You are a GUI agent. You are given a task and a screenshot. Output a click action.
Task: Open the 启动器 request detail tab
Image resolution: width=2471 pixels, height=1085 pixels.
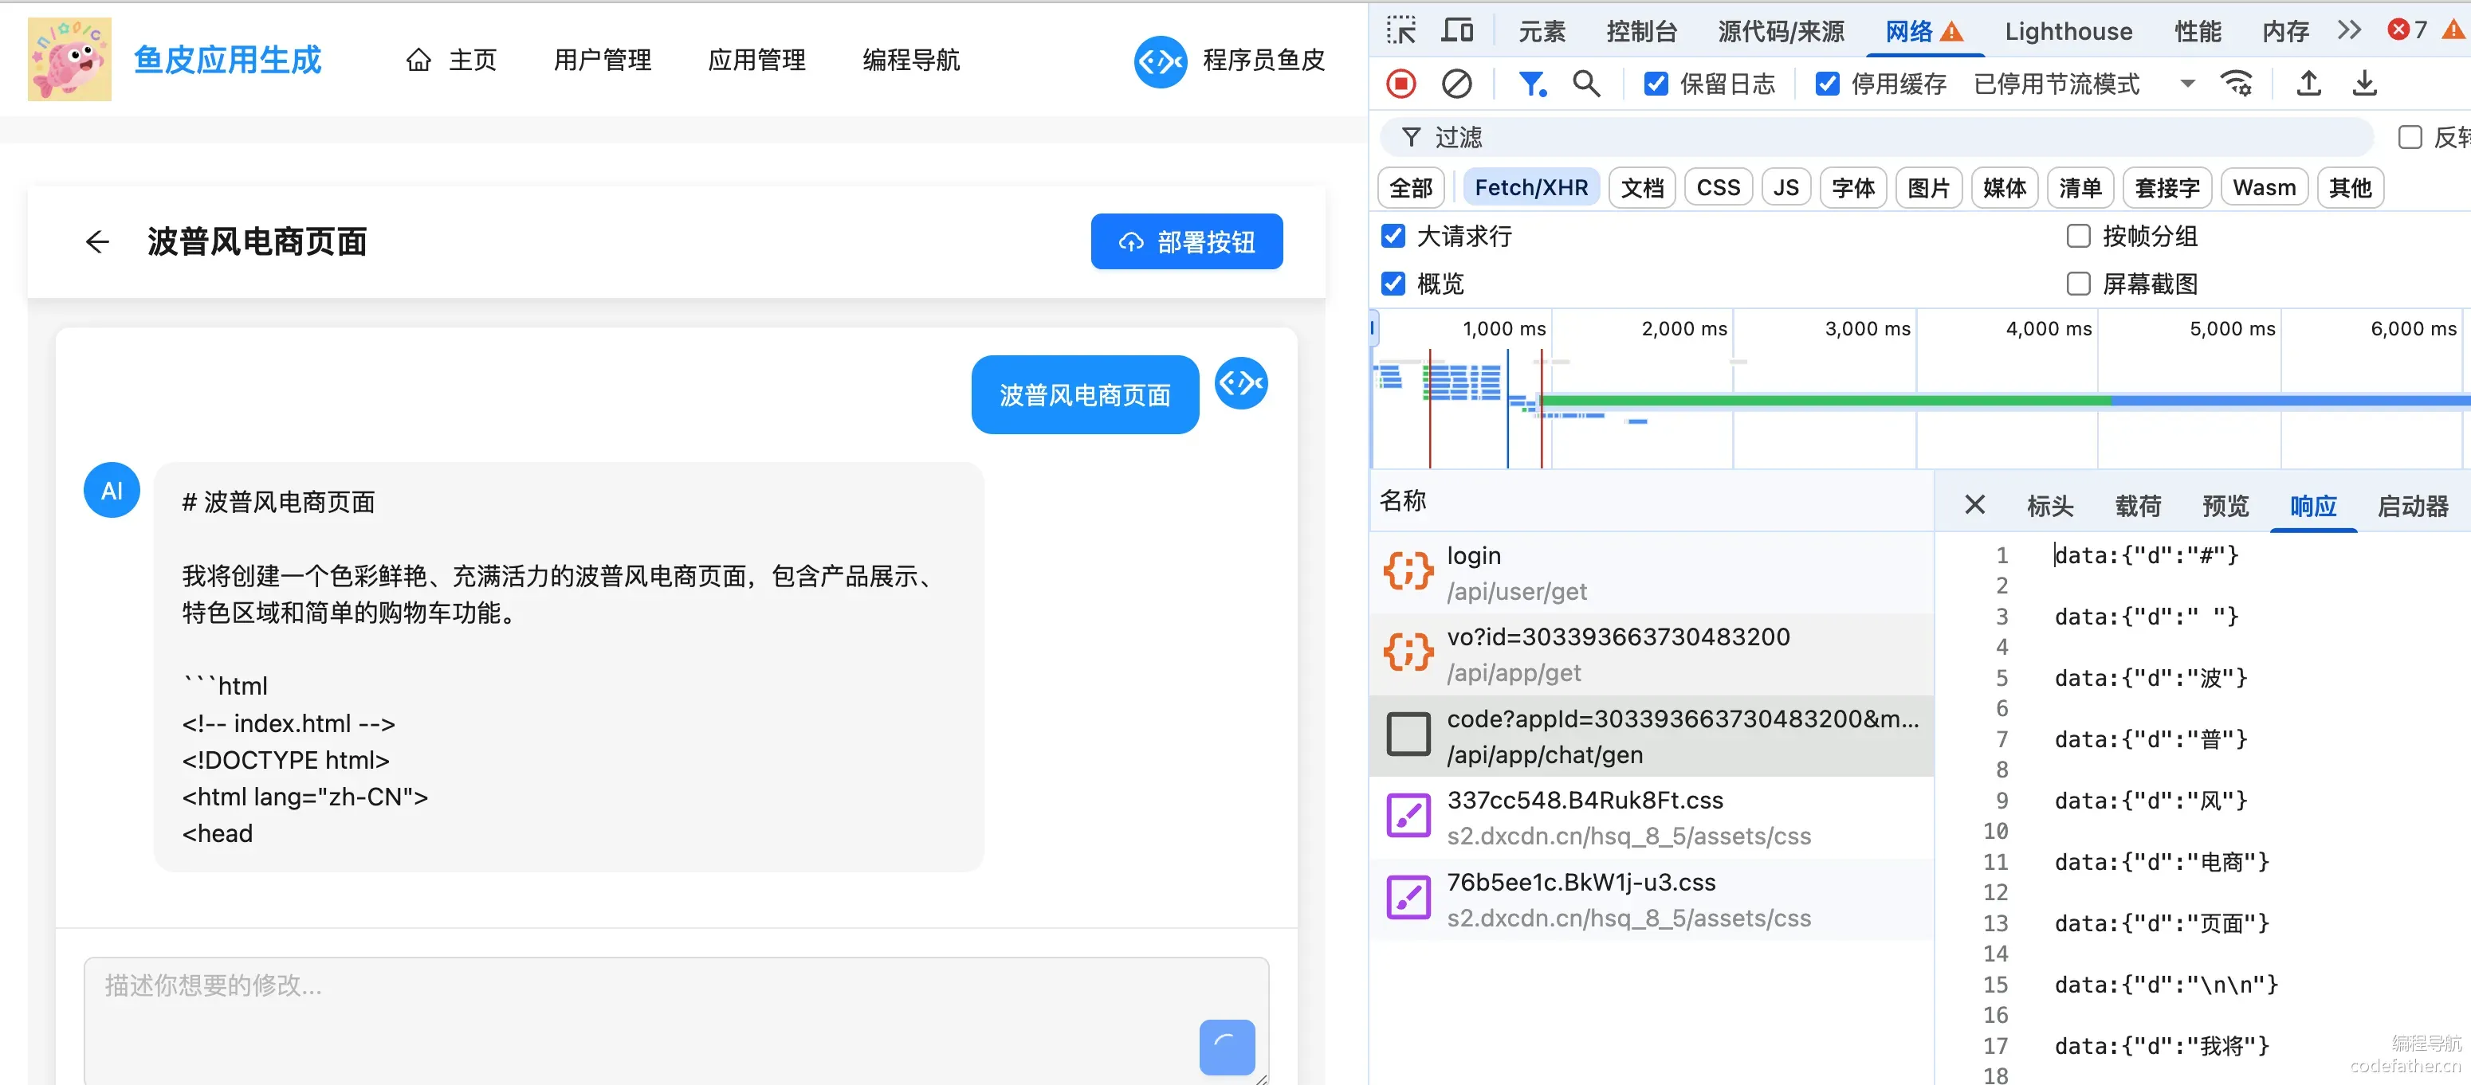click(x=2413, y=506)
